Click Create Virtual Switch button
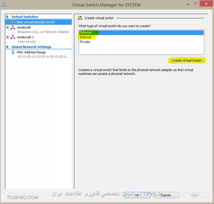Screen dimensions: 214x204 pyautogui.click(x=187, y=60)
